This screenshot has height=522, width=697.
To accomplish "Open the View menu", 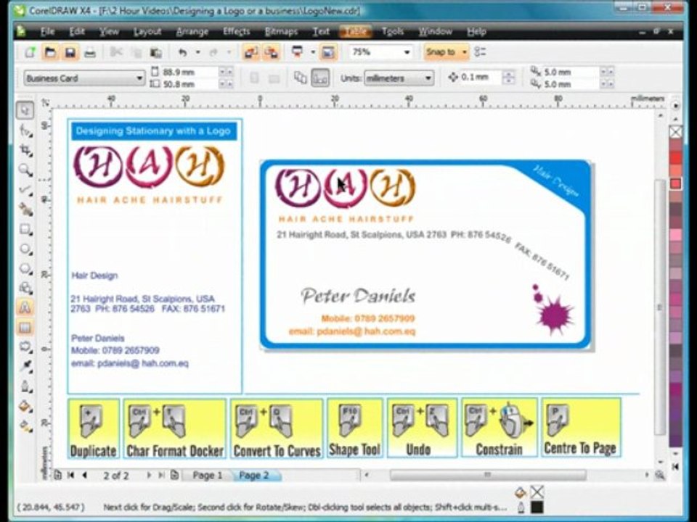I will click(x=109, y=31).
